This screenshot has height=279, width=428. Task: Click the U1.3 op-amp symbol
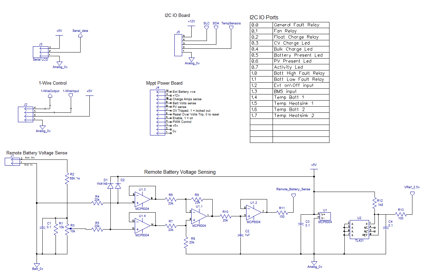click(x=142, y=198)
